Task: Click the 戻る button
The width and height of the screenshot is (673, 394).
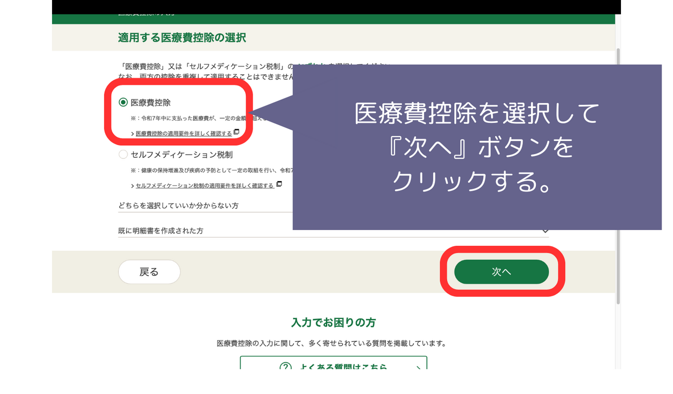Action: pos(149,272)
